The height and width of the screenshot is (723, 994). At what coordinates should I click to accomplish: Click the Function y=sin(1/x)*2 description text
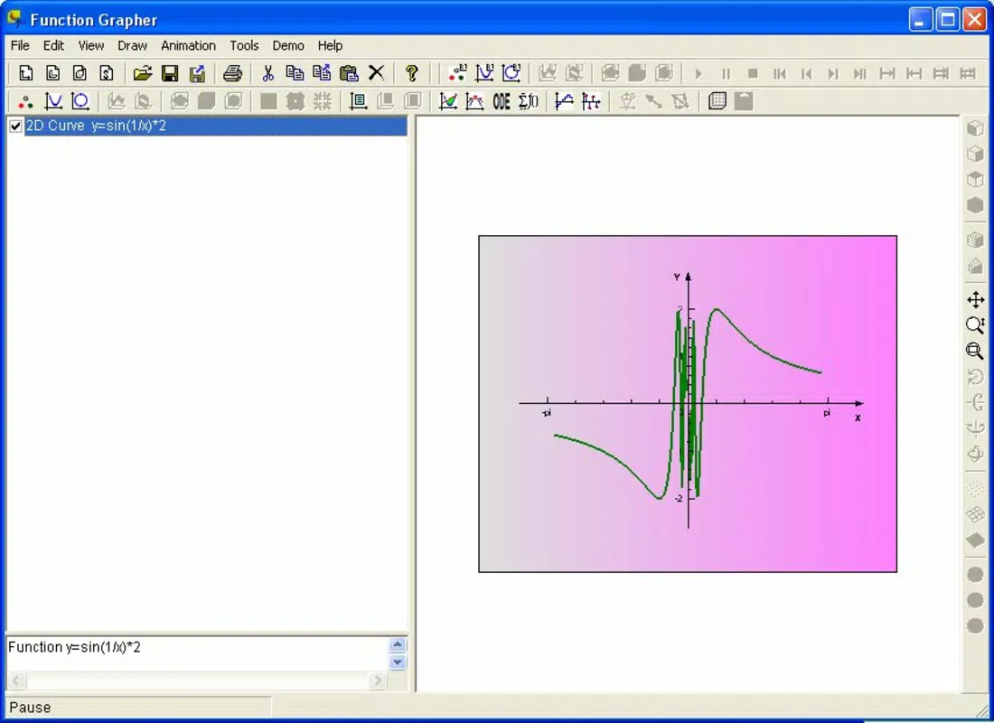pyautogui.click(x=74, y=647)
